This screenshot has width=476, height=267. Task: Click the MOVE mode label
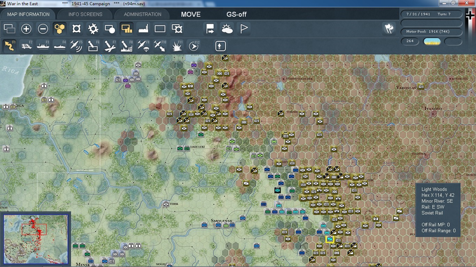click(x=191, y=14)
